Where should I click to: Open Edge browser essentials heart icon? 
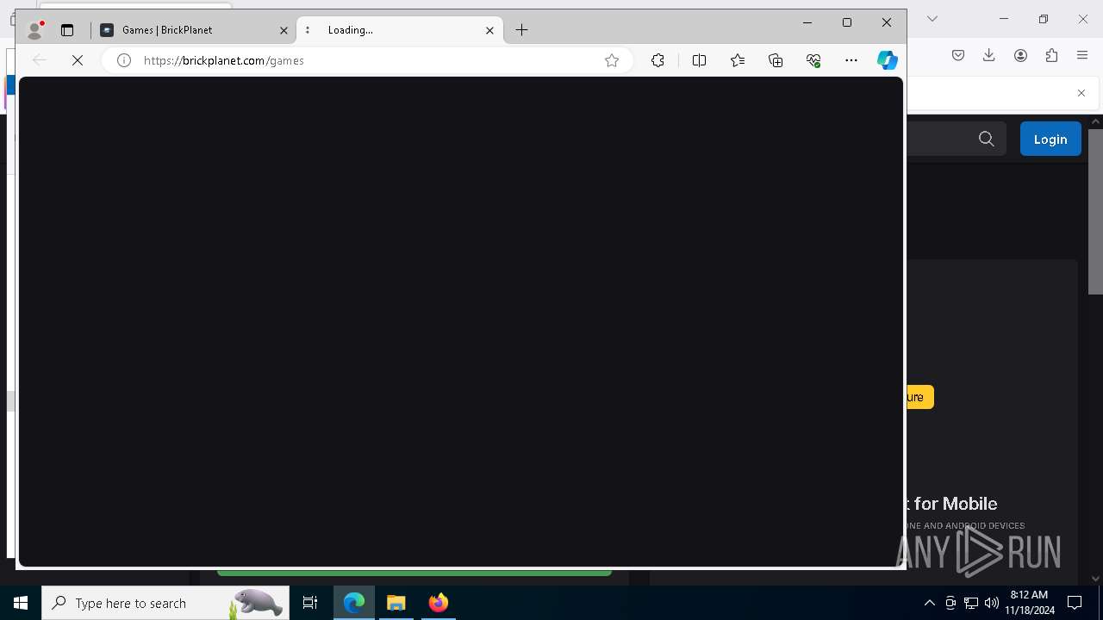coord(813,60)
